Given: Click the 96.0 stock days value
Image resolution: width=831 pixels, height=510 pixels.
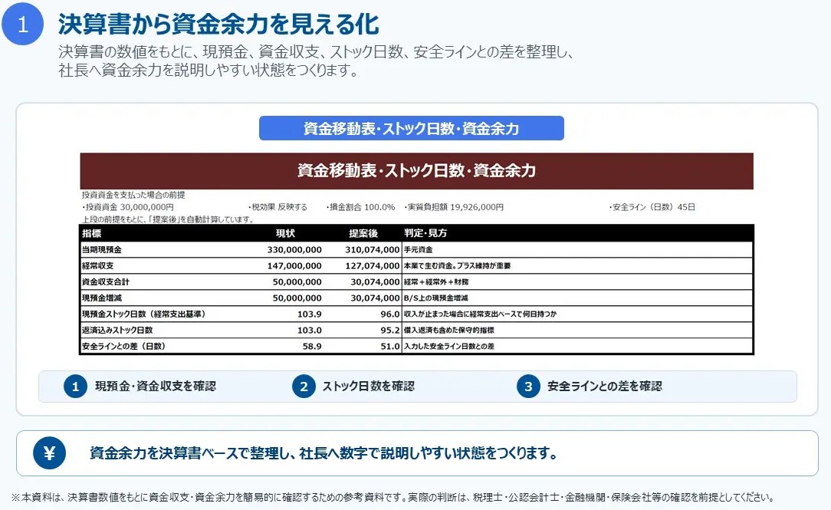Looking at the screenshot, I should point(389,314).
